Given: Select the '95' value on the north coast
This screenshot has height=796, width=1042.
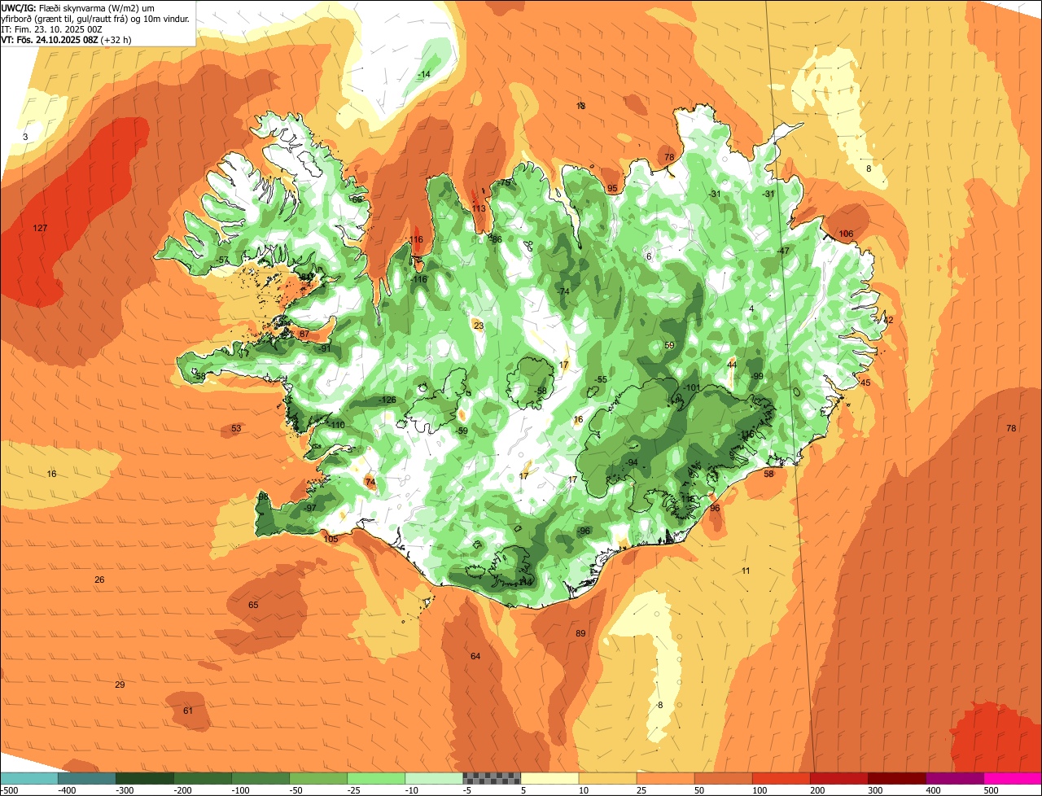Looking at the screenshot, I should pos(612,189).
